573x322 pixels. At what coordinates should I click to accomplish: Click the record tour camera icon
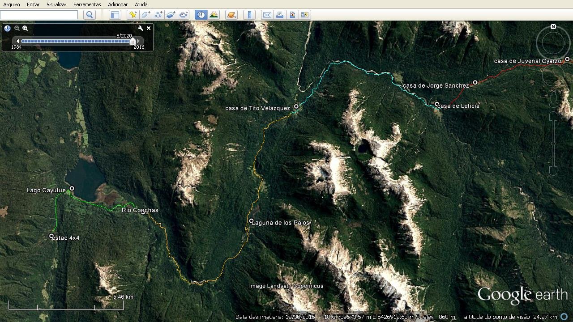184,15
